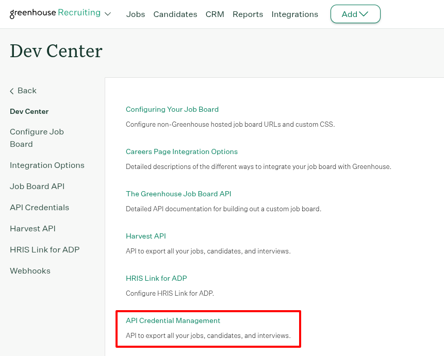The height and width of the screenshot is (356, 444).
Task: Open Harvest API in the sidebar
Action: click(32, 228)
